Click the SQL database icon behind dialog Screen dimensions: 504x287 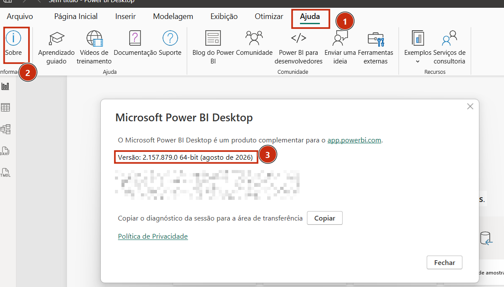(486, 239)
